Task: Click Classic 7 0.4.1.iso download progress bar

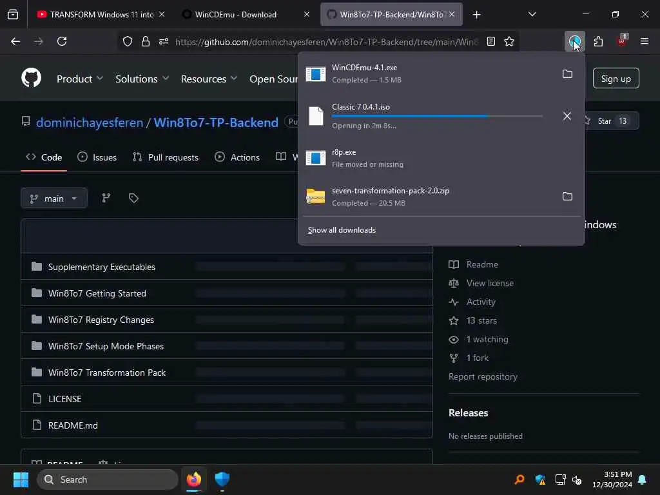Action: click(437, 116)
